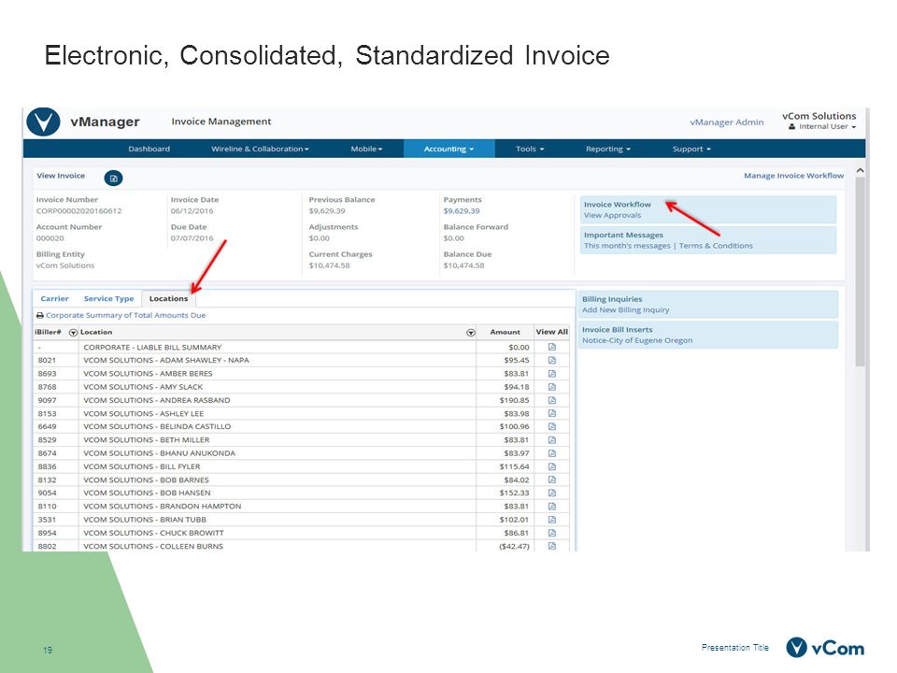Viewport: 897px width, 673px height.
Task: Open PDF icon for Bill Fyler row
Action: click(x=552, y=466)
